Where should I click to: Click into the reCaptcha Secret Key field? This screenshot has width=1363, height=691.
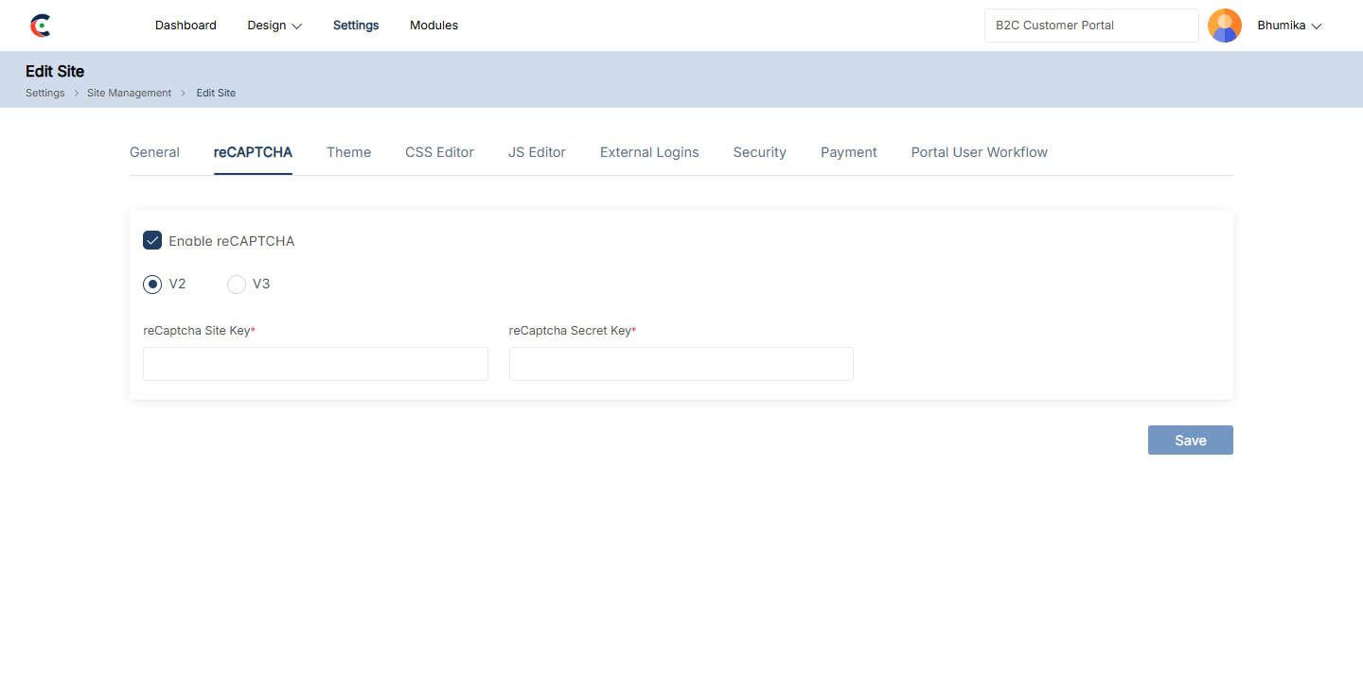pyautogui.click(x=681, y=364)
